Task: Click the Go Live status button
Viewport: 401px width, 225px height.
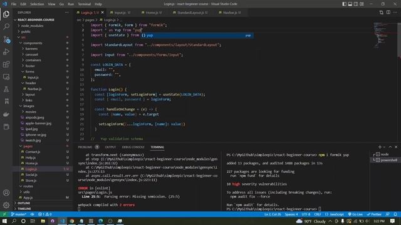Action: [355, 214]
